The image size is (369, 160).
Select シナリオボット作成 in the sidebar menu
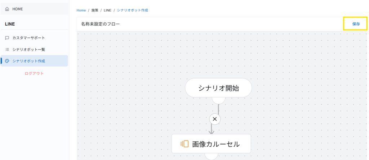28,61
